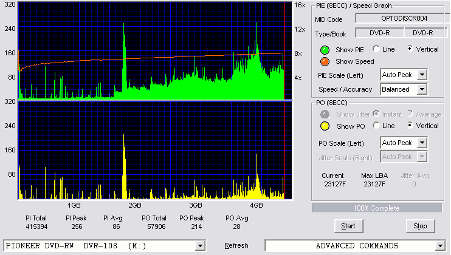
Task: Click the Start button
Action: [x=348, y=226]
